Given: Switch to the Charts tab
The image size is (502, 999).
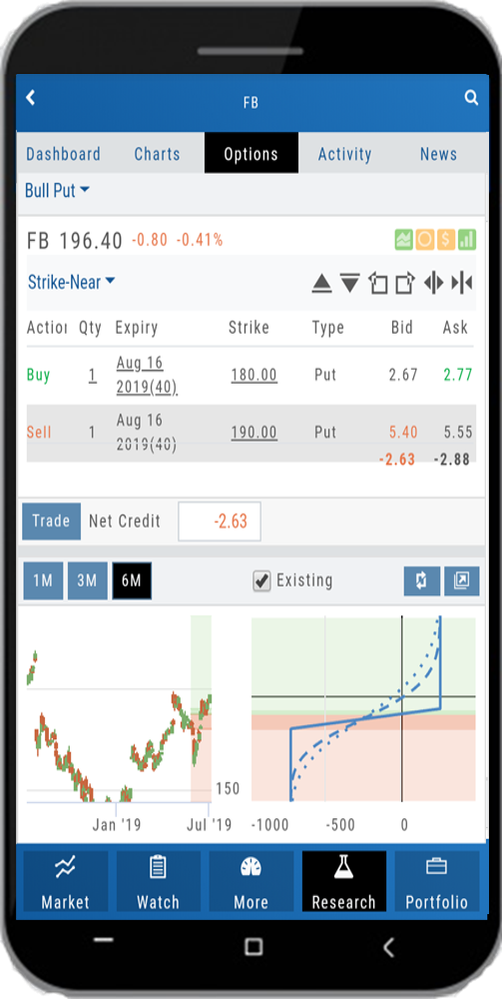Looking at the screenshot, I should point(157,154).
